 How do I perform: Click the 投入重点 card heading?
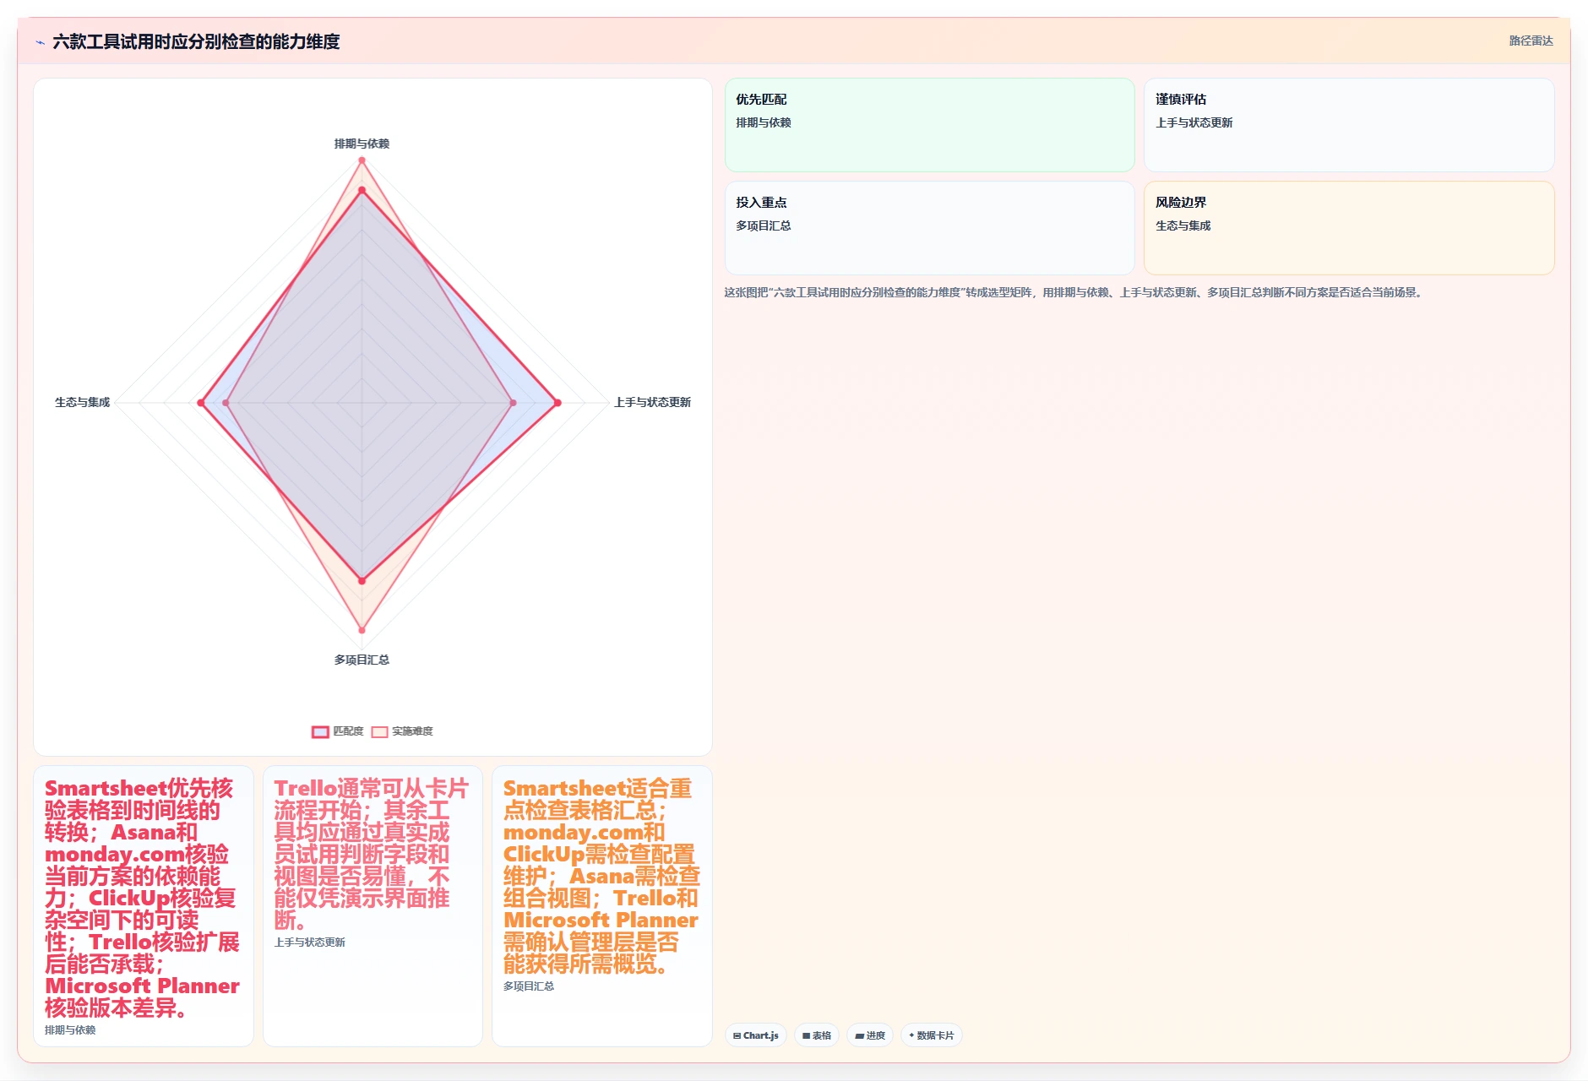tap(761, 202)
